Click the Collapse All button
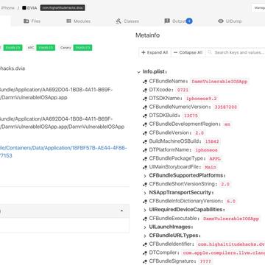Image resolution: width=265 pixels, height=265 pixels. [x=188, y=52]
